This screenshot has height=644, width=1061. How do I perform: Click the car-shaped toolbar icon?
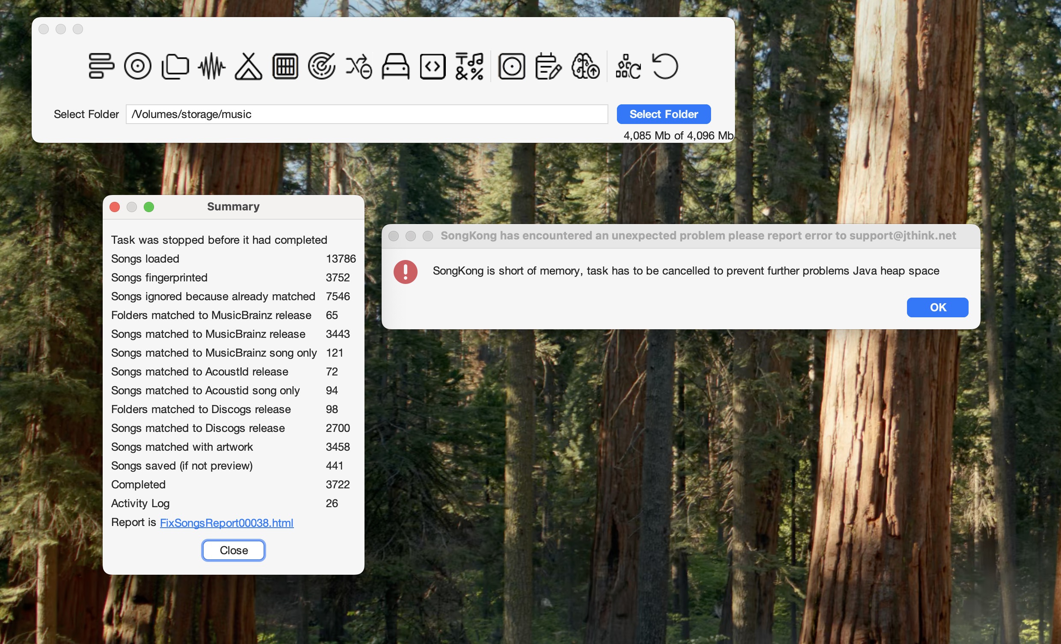point(396,66)
